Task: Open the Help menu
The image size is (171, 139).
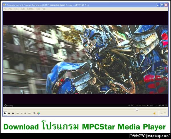Action: coord(44,9)
